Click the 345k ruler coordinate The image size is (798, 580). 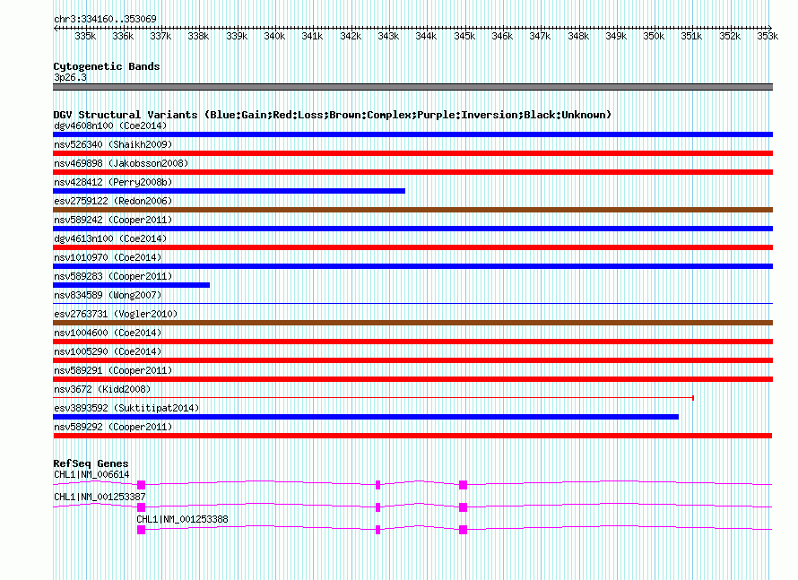pyautogui.click(x=464, y=36)
